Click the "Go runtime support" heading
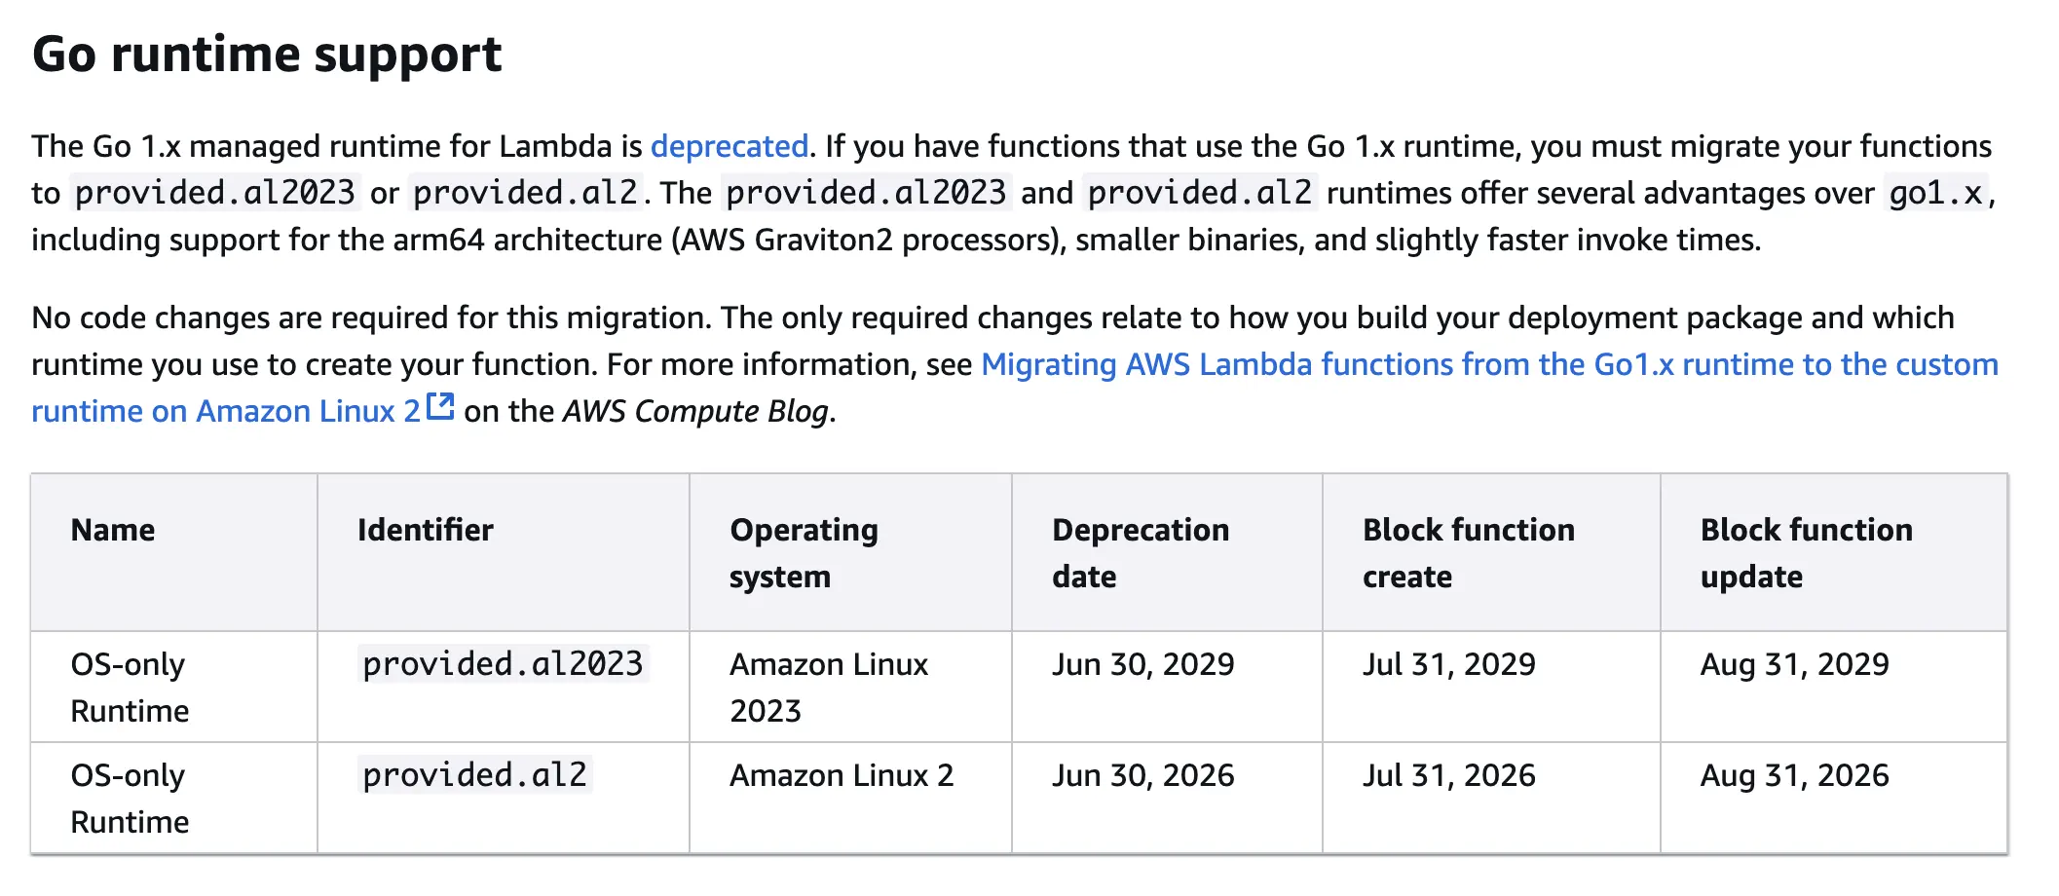 pos(267,55)
